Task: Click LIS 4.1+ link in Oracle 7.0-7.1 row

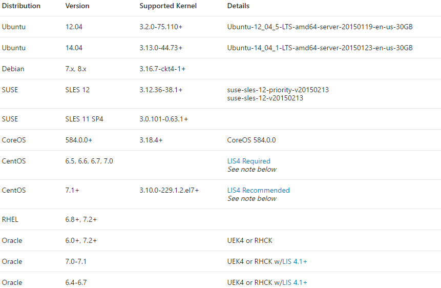Action: [x=295, y=261]
